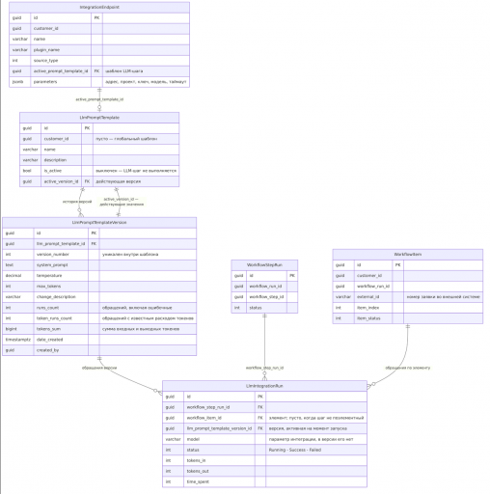
Task: Click 'Running - Success - Failed' comment
Action: click(295, 450)
